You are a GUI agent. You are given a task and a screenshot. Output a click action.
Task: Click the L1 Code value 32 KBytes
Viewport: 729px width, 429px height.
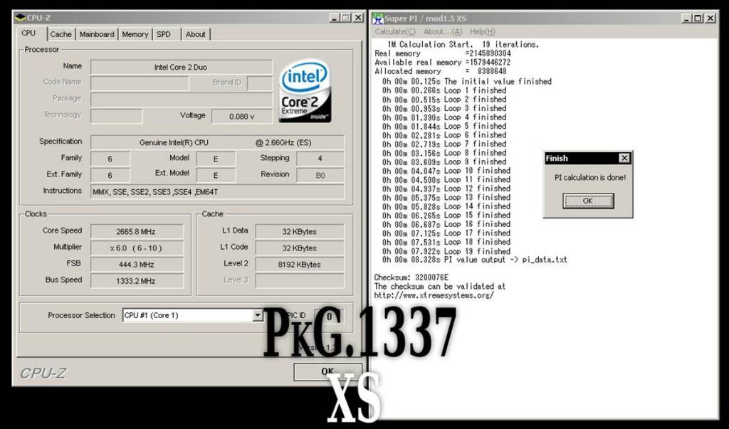click(x=300, y=248)
